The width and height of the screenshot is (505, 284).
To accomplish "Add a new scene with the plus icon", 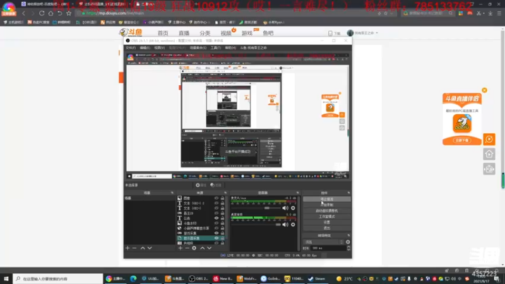I will point(128,248).
